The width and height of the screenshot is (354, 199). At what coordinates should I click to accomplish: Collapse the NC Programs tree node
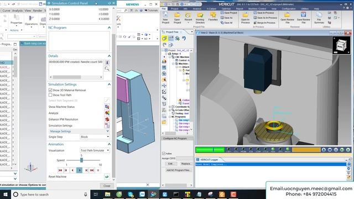(170, 117)
